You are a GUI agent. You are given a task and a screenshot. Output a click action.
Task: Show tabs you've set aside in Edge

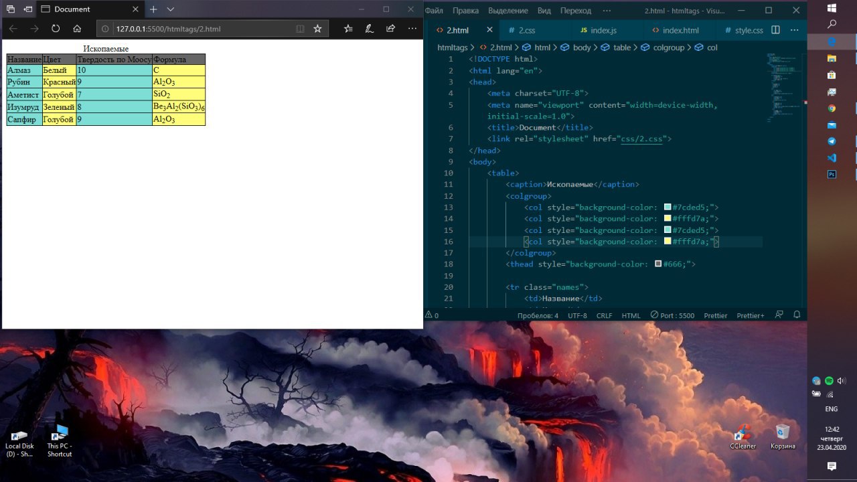(x=10, y=9)
